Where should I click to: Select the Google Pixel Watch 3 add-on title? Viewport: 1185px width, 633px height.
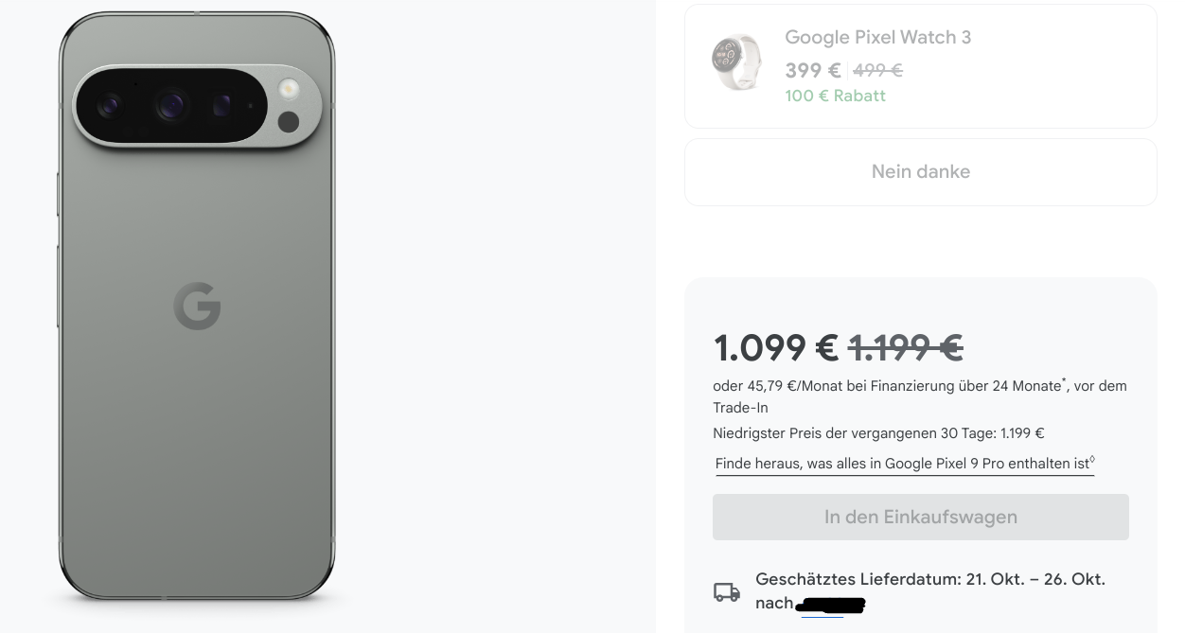pyautogui.click(x=877, y=38)
